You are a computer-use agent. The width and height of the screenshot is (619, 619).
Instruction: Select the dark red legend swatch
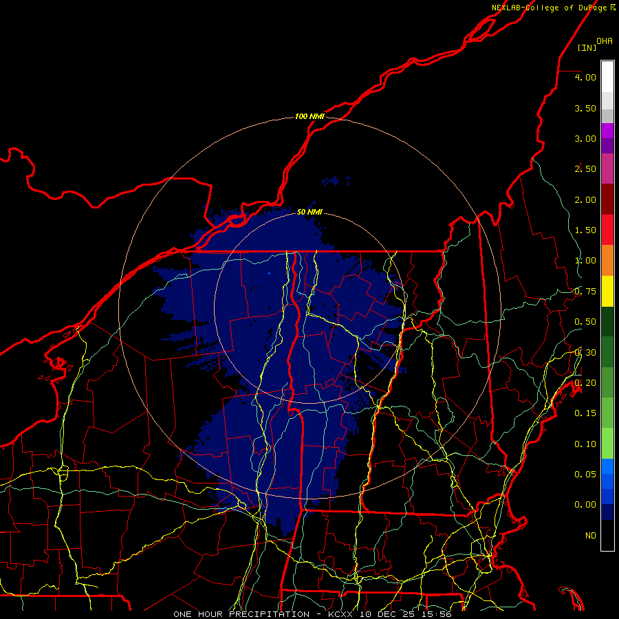[607, 199]
